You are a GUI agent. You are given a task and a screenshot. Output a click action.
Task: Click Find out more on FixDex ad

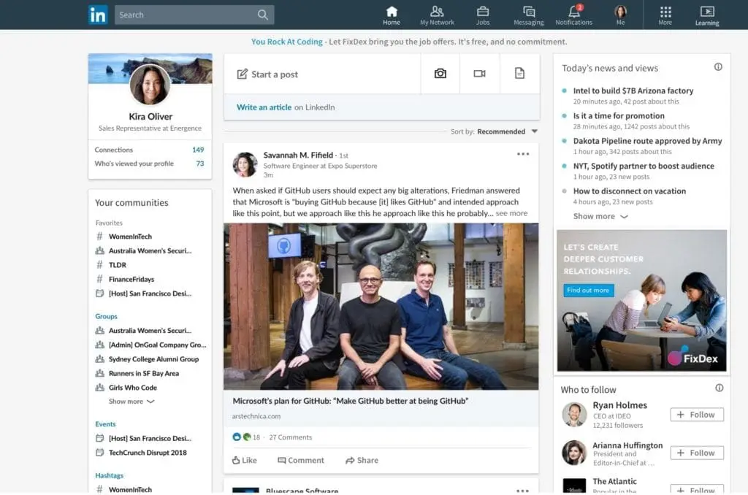pos(588,290)
